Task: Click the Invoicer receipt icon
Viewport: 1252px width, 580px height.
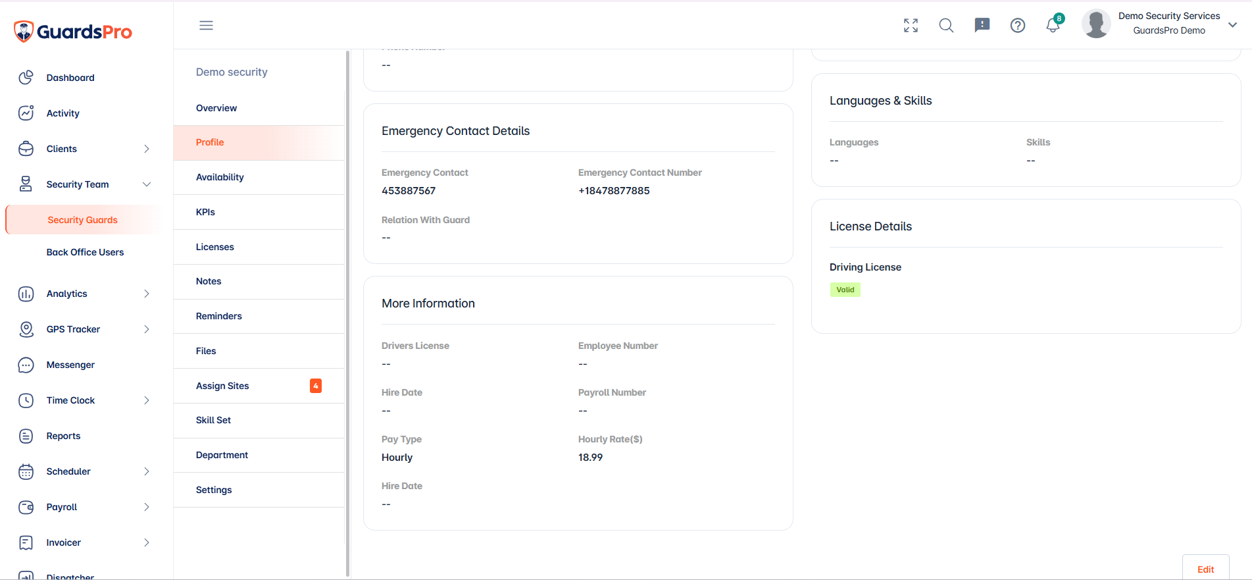Action: [26, 542]
